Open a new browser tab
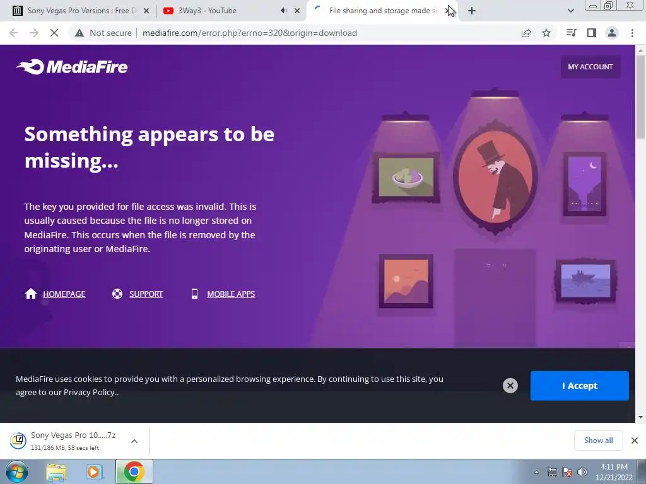 (x=472, y=11)
